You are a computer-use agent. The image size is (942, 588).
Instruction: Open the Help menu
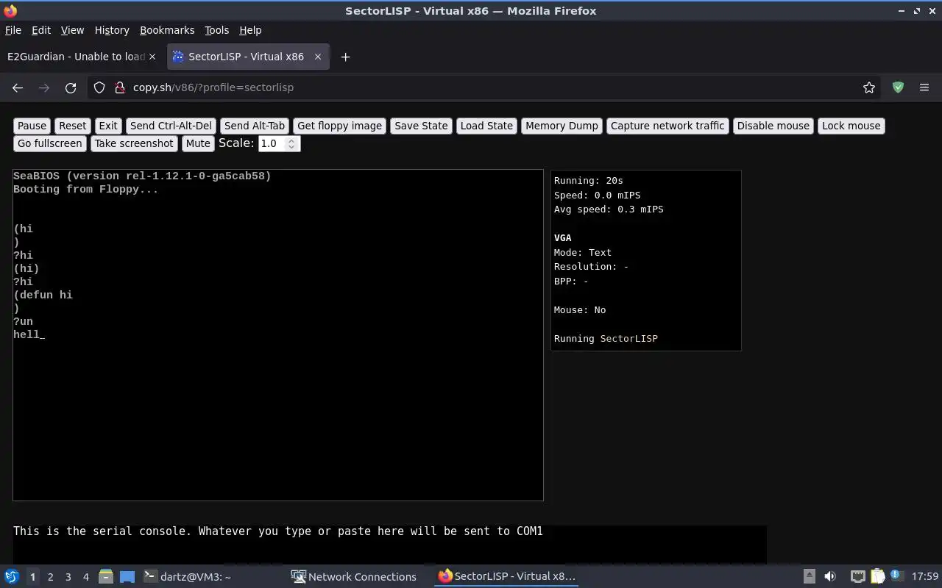pyautogui.click(x=250, y=30)
